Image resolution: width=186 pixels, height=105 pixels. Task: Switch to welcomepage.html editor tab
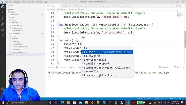pos(122,6)
